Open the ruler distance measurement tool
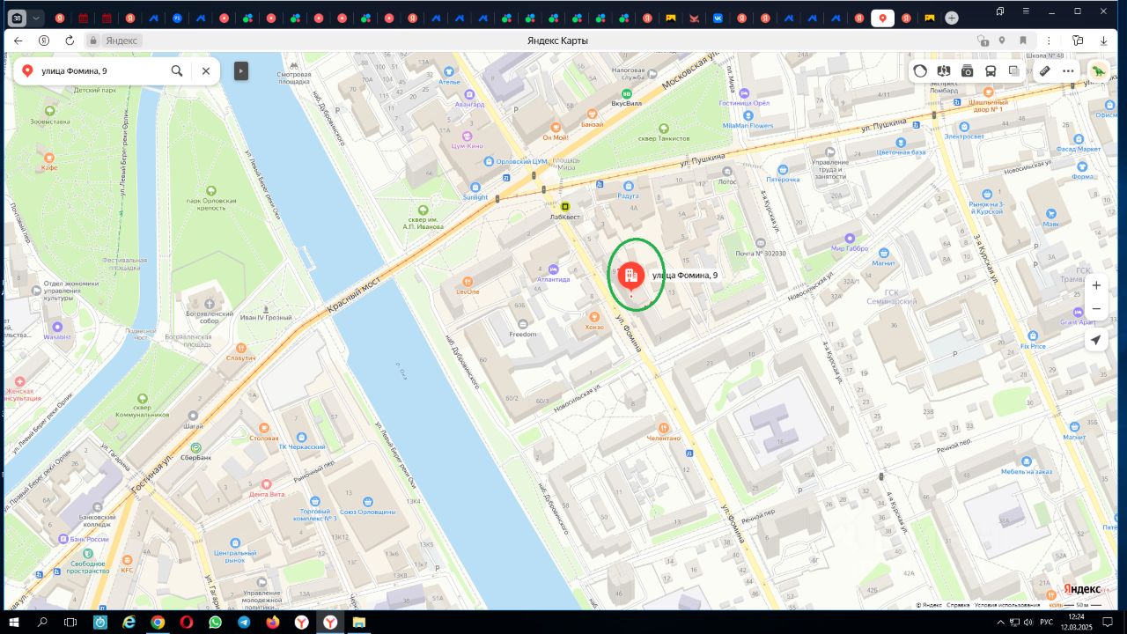The image size is (1127, 634). (1044, 70)
